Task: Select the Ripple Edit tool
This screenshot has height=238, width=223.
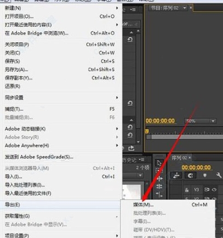Action: click(x=159, y=179)
